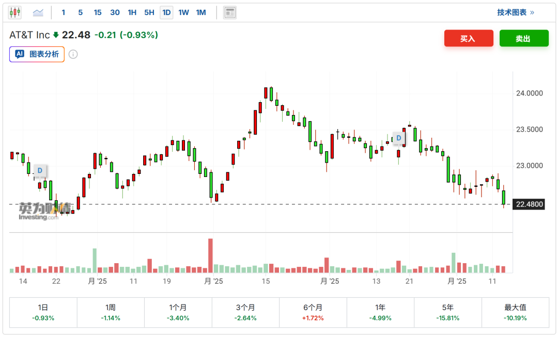Choose the 最大值 range showing -10.19%
The image size is (558, 338).
tap(515, 312)
